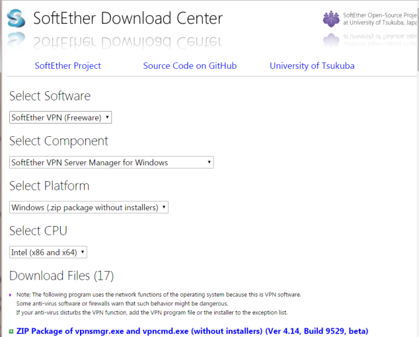
Task: Click the arrow of Intel (x86 and x64) combo
Action: (x=83, y=252)
